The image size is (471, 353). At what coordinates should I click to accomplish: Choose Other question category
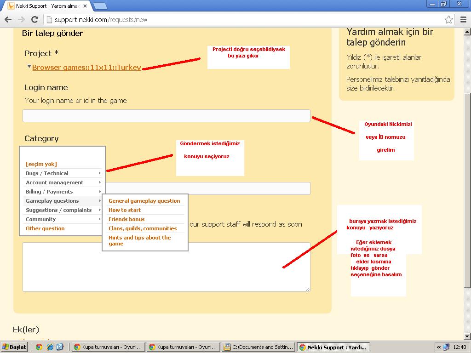pyautogui.click(x=45, y=228)
